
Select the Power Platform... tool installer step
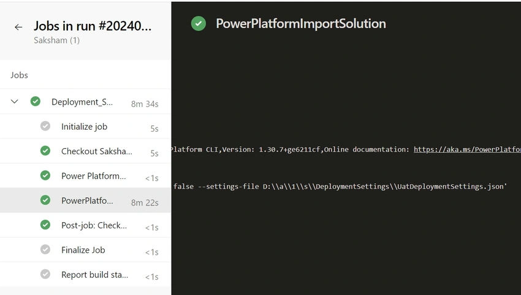tap(85, 176)
